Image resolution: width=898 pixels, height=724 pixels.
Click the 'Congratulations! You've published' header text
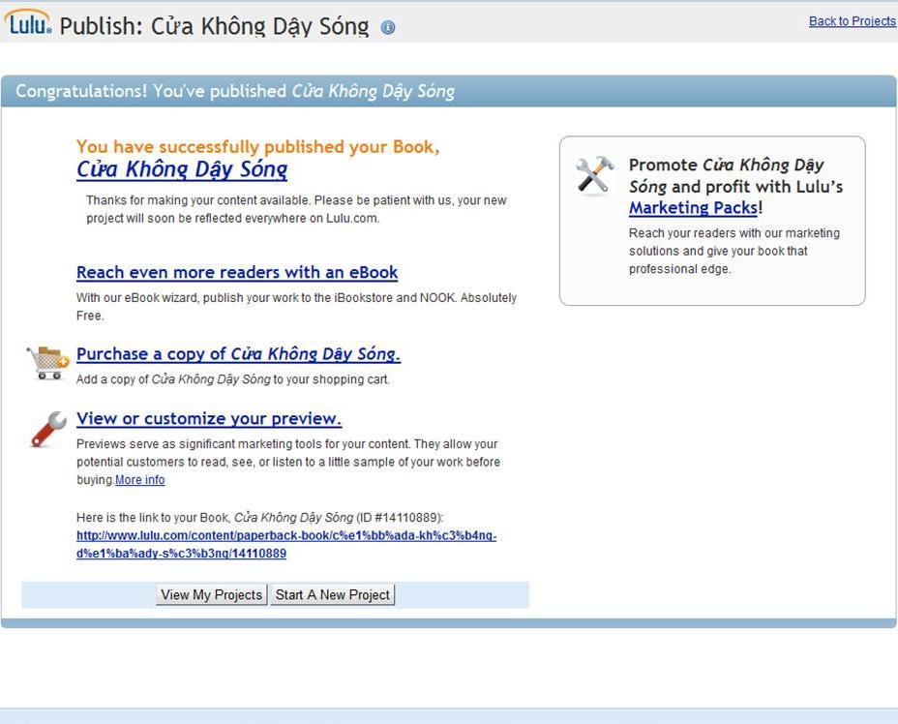235,92
